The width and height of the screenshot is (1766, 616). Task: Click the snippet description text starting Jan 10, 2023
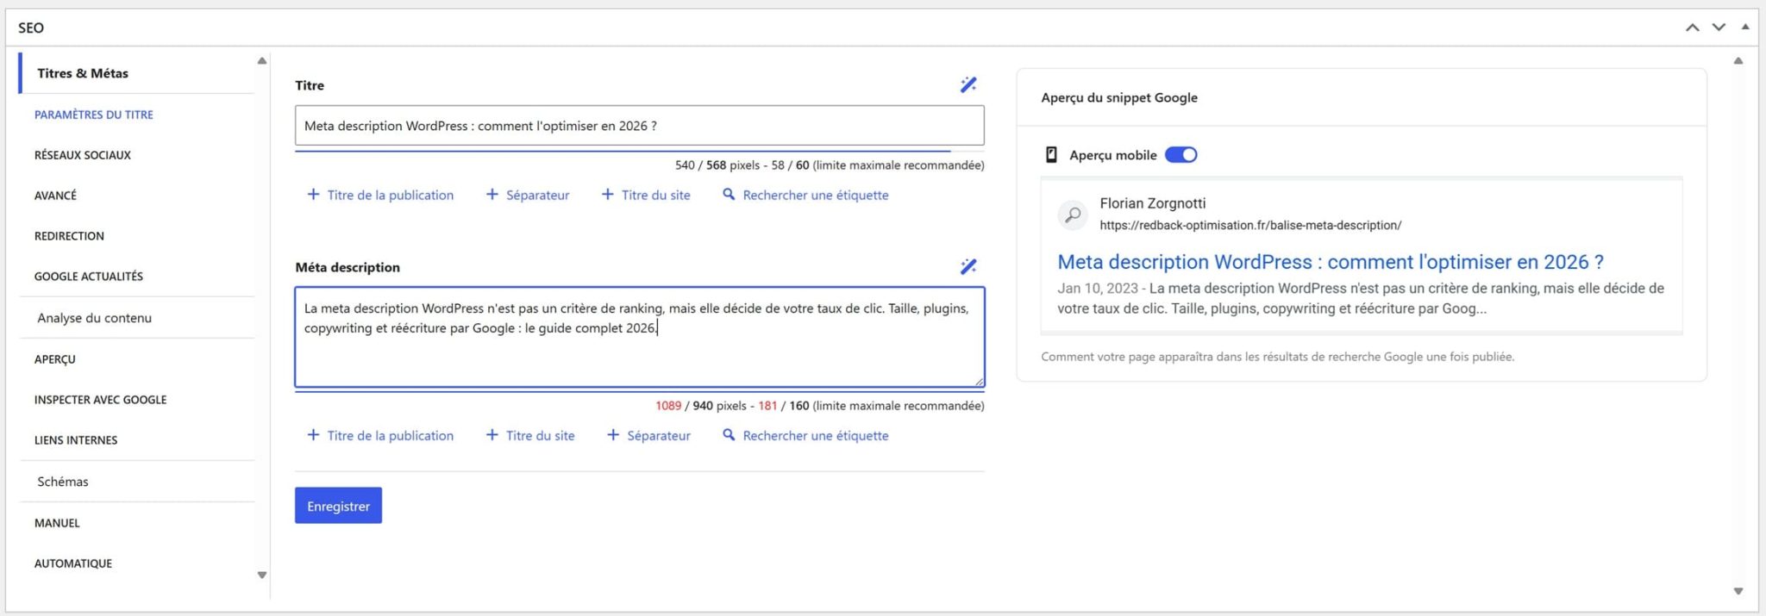click(x=1361, y=298)
